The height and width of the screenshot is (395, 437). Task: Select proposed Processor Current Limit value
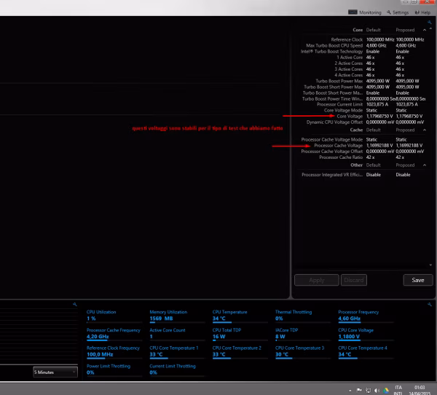(407, 104)
